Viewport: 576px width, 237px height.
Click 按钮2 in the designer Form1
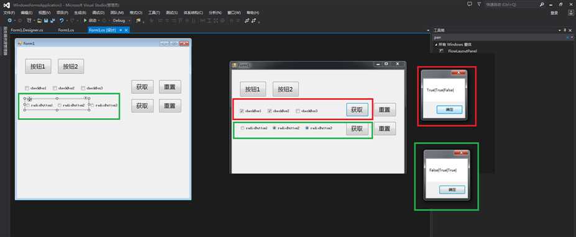[x=71, y=66]
